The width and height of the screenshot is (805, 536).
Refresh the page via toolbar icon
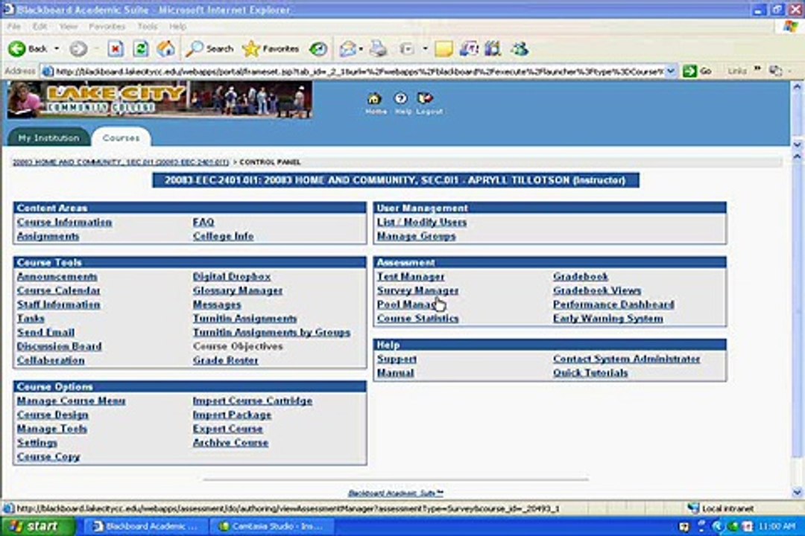point(141,48)
